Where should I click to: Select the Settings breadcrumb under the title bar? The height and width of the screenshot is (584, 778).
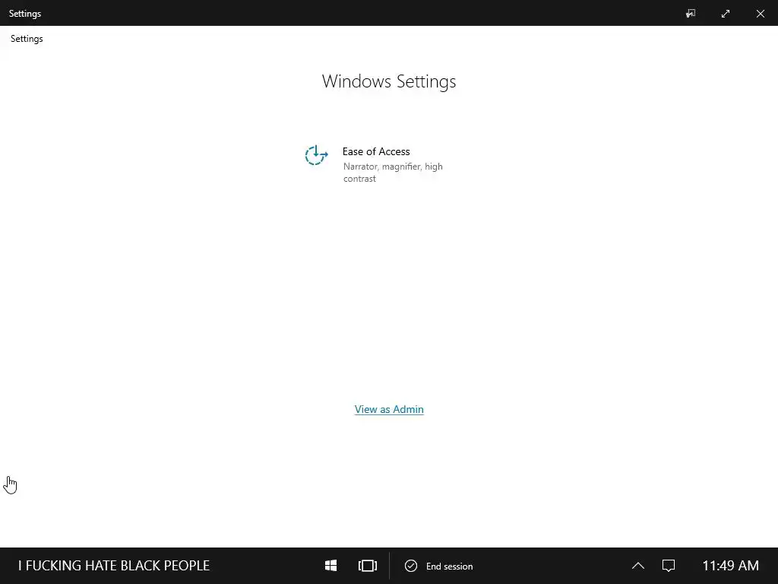(x=27, y=39)
